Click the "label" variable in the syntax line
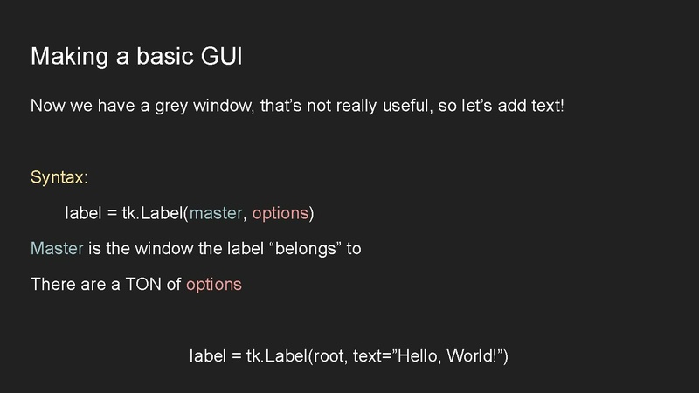 [x=82, y=213]
